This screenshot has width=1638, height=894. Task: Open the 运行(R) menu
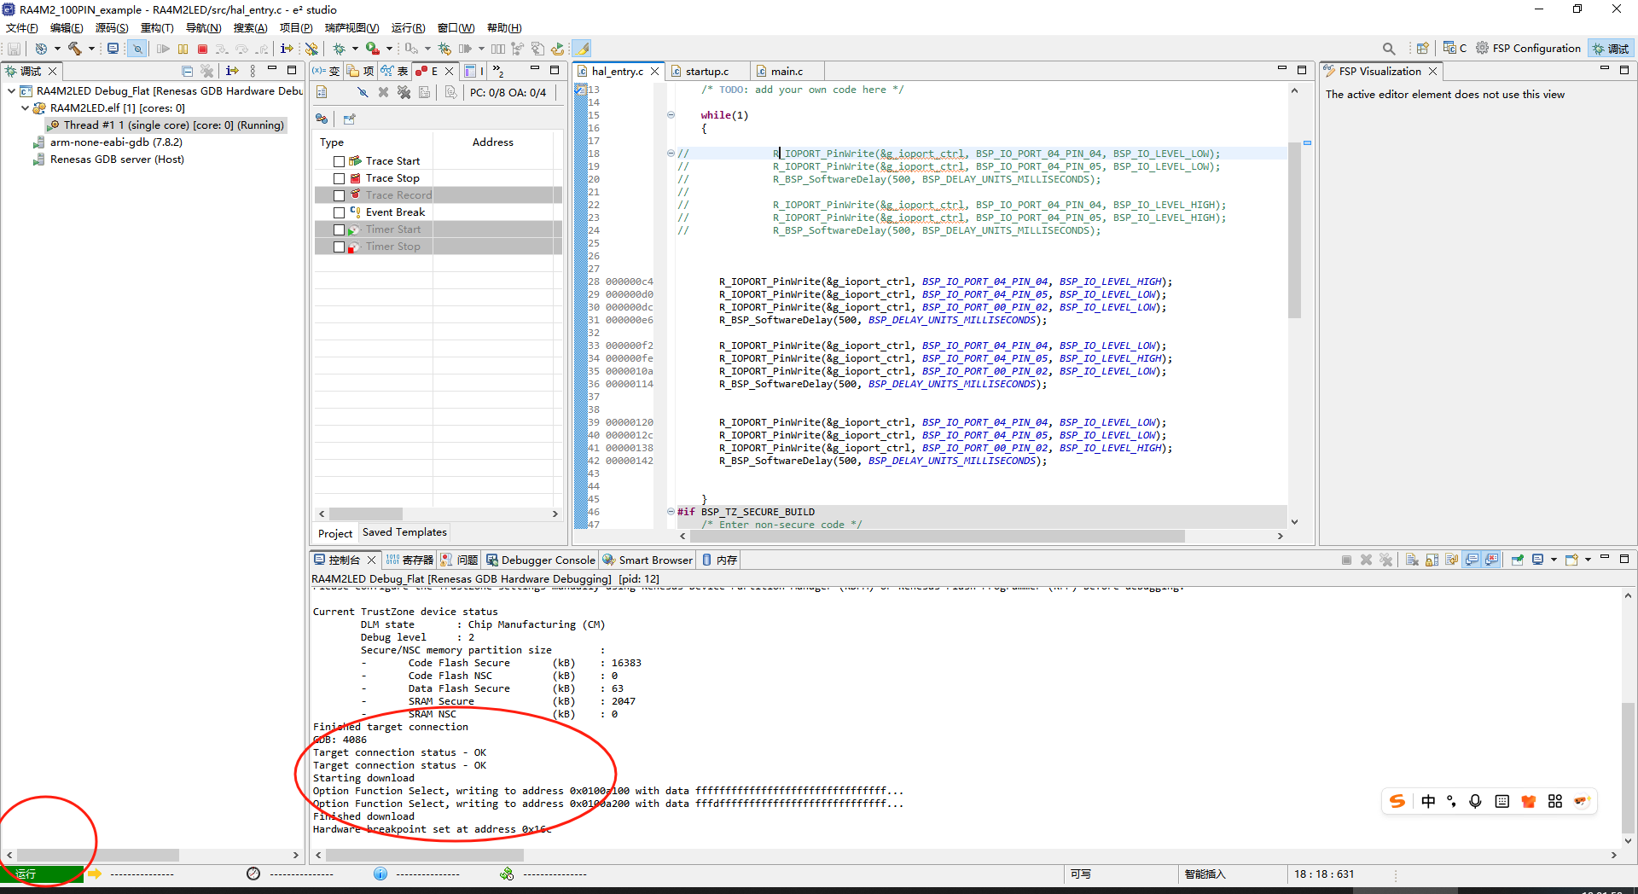408,28
